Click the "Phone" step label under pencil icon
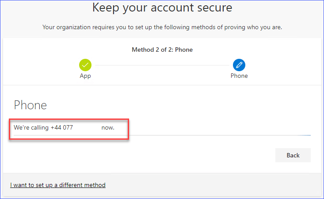The height and width of the screenshot is (199, 324). [x=239, y=76]
